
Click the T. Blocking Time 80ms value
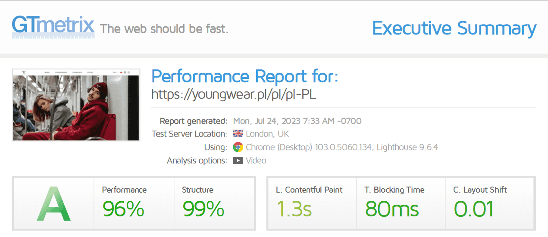[392, 209]
